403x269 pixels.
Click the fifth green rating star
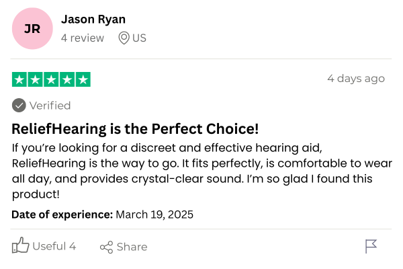click(x=83, y=79)
